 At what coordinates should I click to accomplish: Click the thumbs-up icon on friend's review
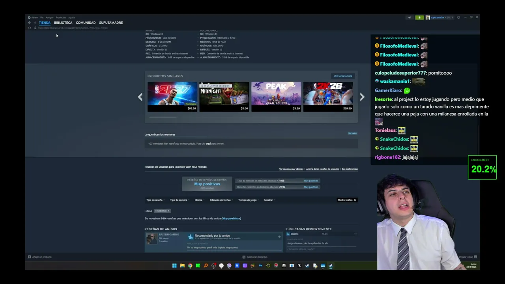click(x=191, y=237)
